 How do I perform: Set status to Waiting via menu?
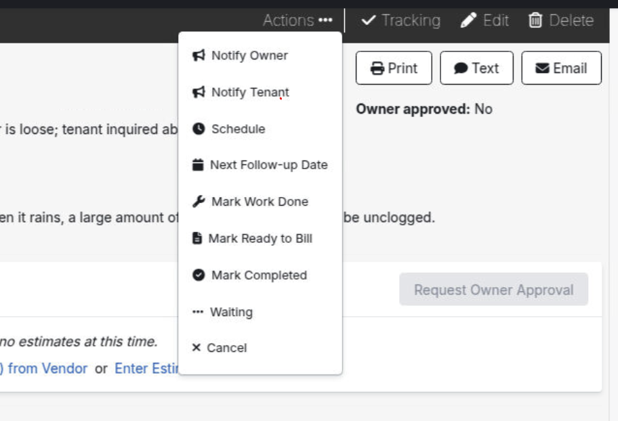[x=260, y=311]
